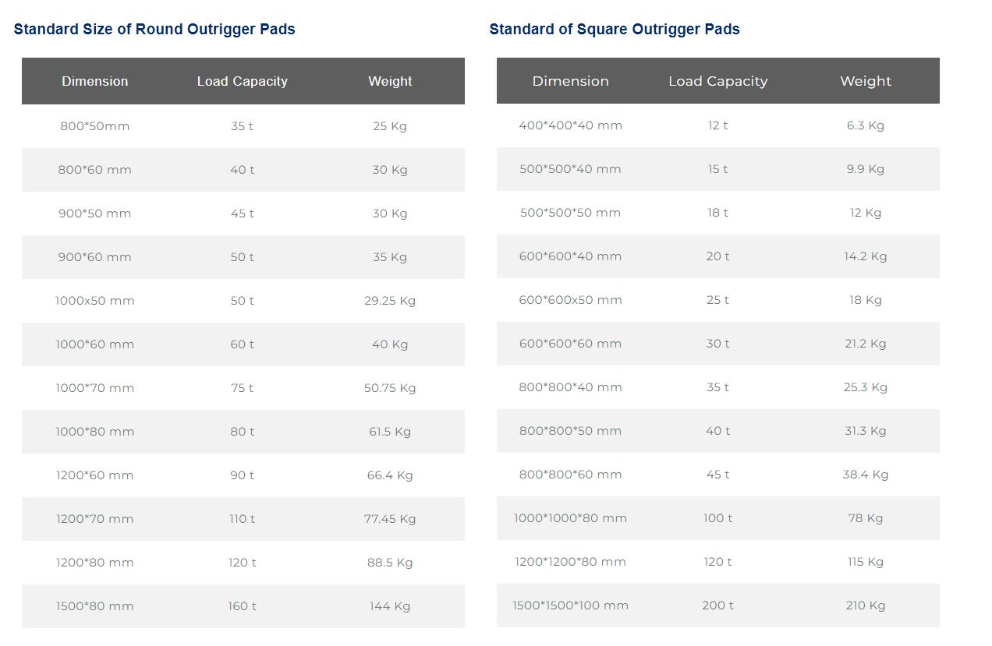992x646 pixels.
Task: Select the 1000*1000*80 mm dimension cell
Action: (x=571, y=518)
